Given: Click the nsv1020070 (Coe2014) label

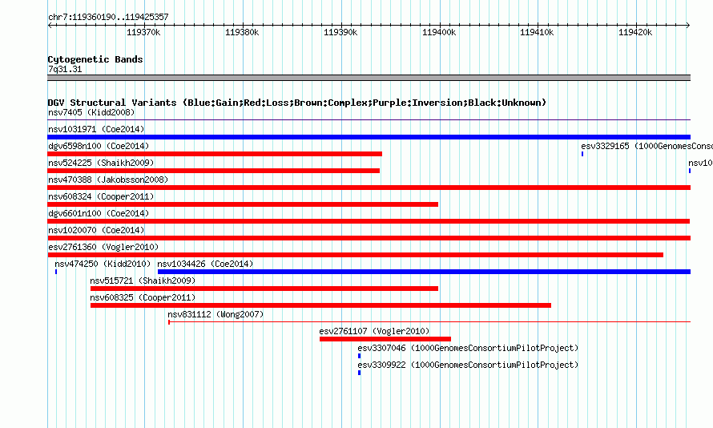Looking at the screenshot, I should click(96, 230).
